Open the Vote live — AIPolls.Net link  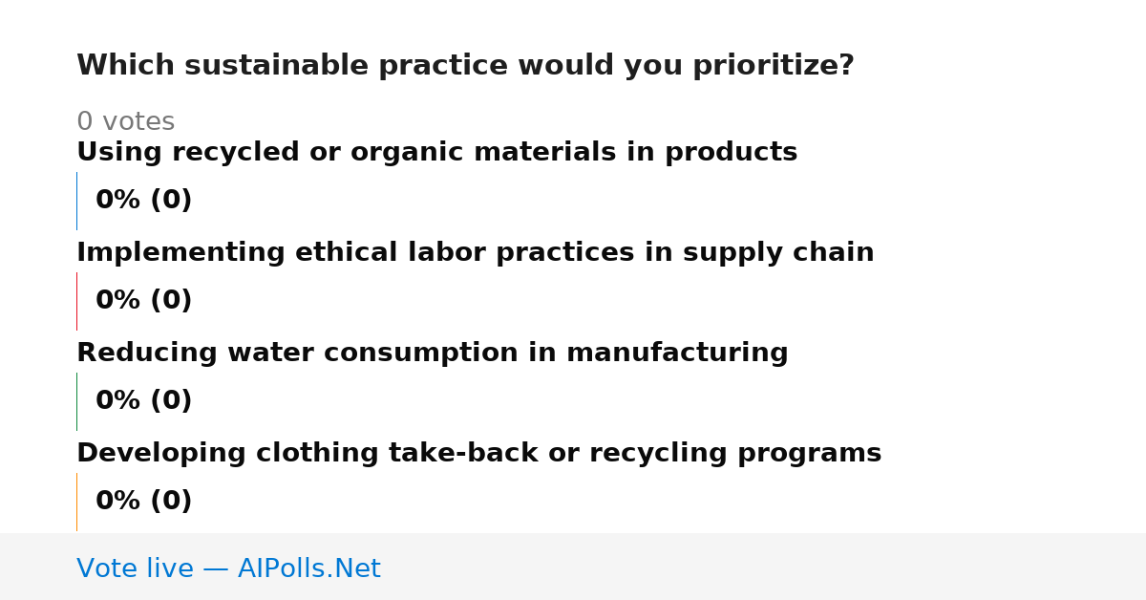pyautogui.click(x=228, y=568)
